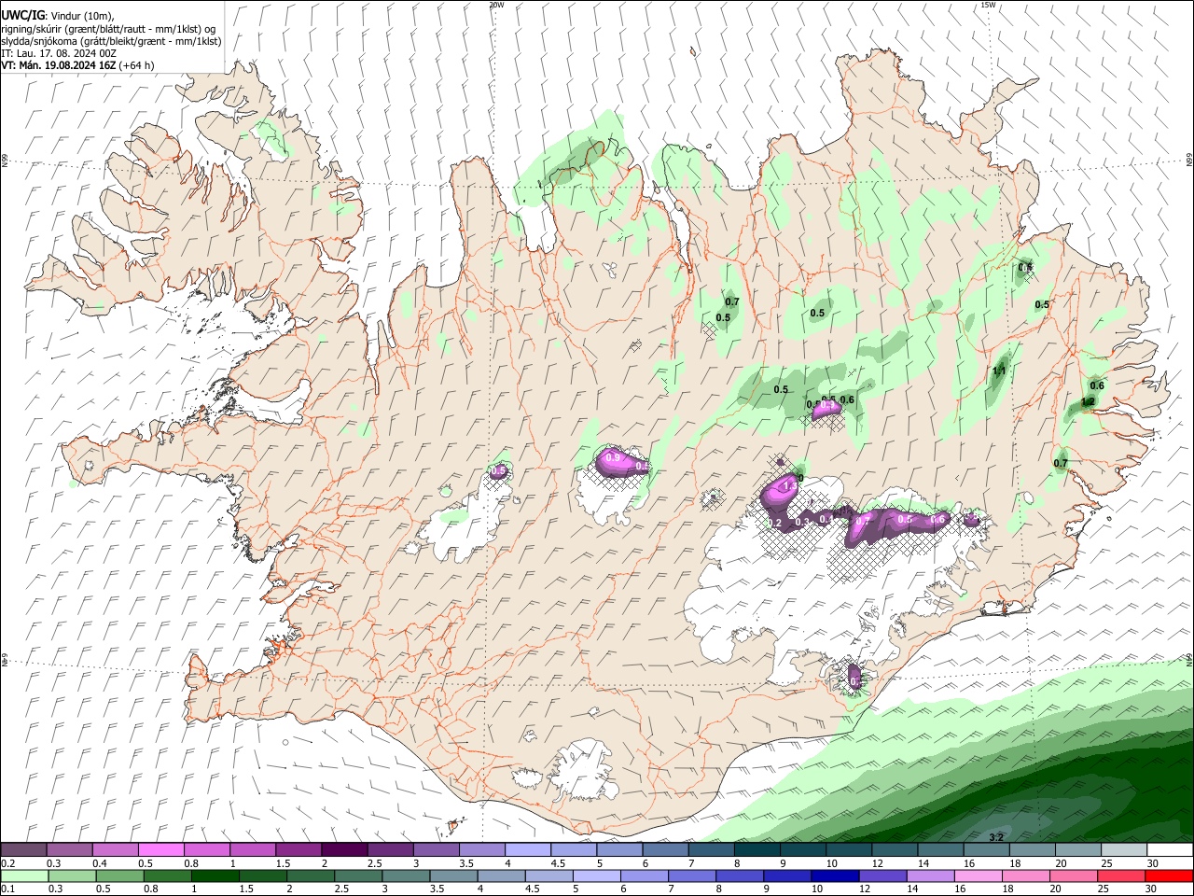Select the 12 violet swatch on rain scale
The width and height of the screenshot is (1194, 896).
[x=882, y=876]
